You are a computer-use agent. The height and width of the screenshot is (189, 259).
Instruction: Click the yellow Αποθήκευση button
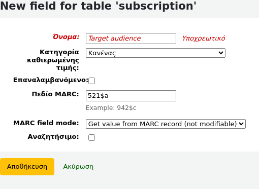click(x=27, y=167)
